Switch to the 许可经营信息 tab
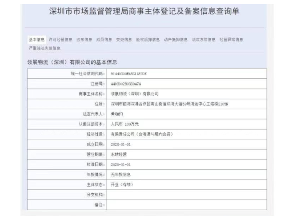Image resolution: width=297 pixels, height=216 pixels. click(x=60, y=40)
